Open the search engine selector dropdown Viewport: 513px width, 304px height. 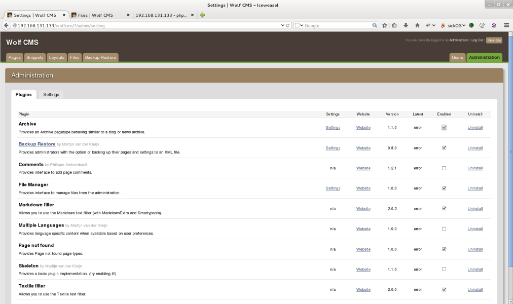[299, 25]
